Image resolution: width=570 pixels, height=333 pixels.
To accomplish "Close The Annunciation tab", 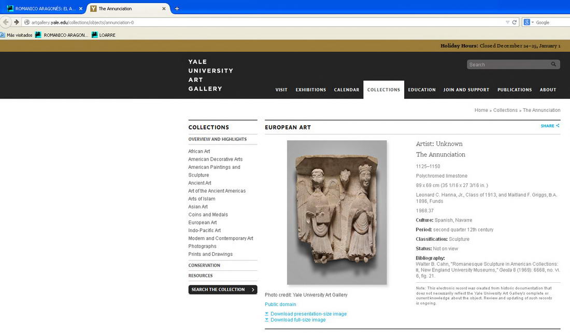I will (x=164, y=8).
